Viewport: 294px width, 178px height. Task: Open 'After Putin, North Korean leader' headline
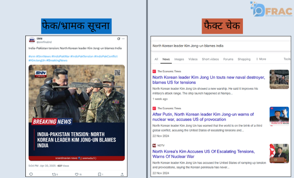[x=203, y=117]
